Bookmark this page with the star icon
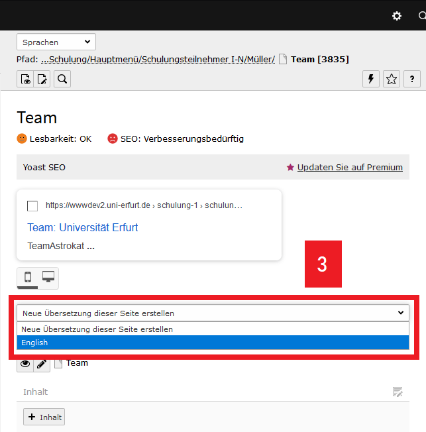426x432 pixels. point(392,80)
